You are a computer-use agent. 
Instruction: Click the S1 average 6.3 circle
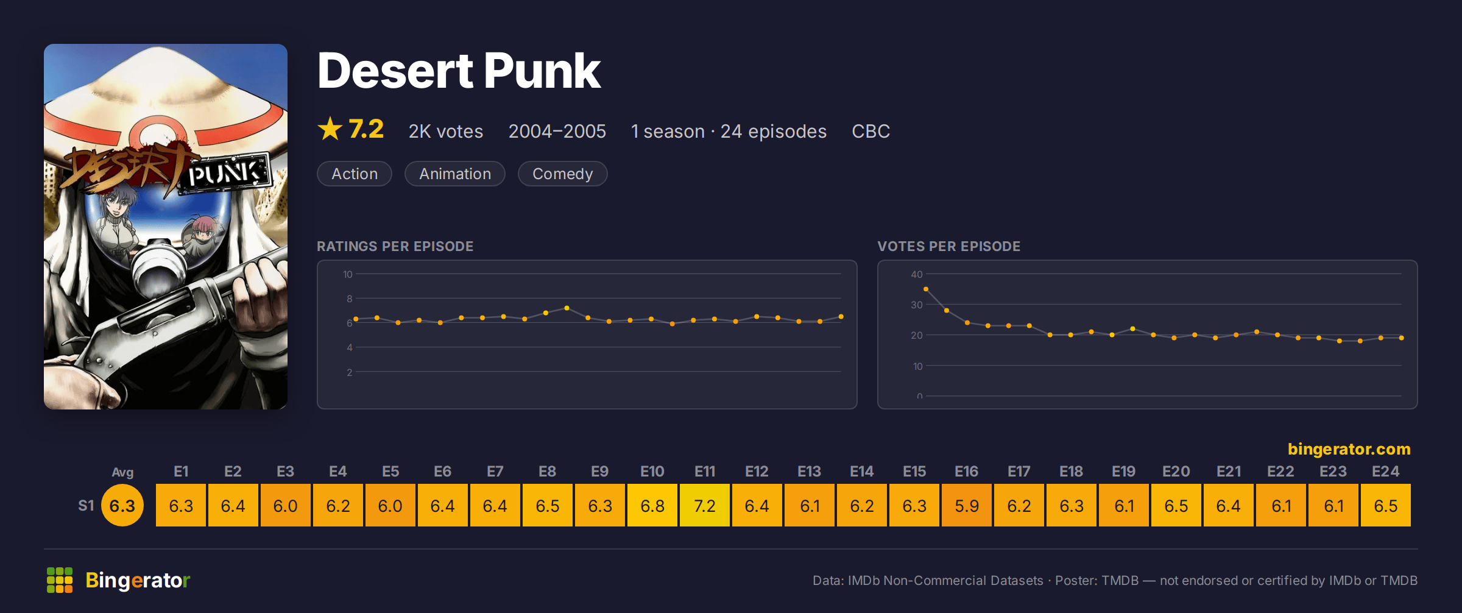[122, 505]
